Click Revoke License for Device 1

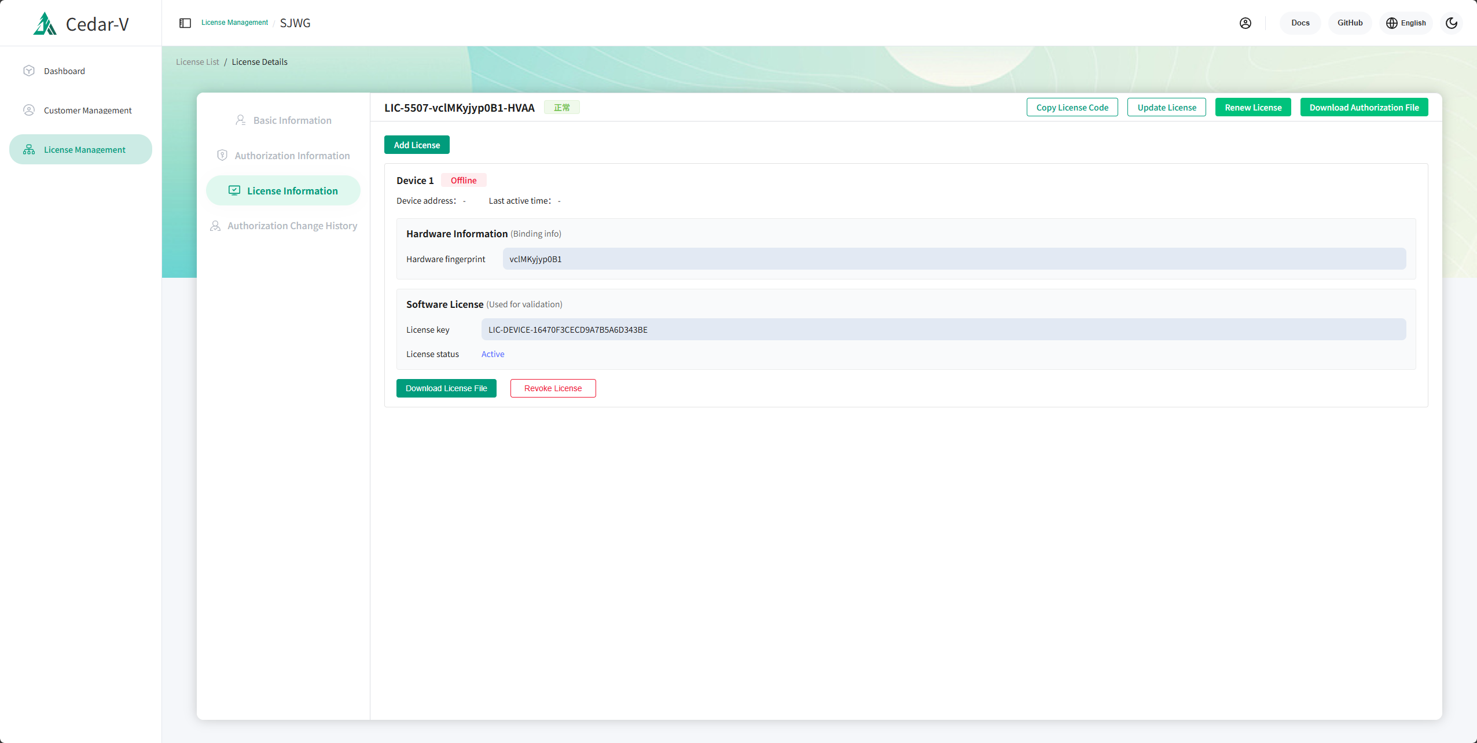(553, 388)
